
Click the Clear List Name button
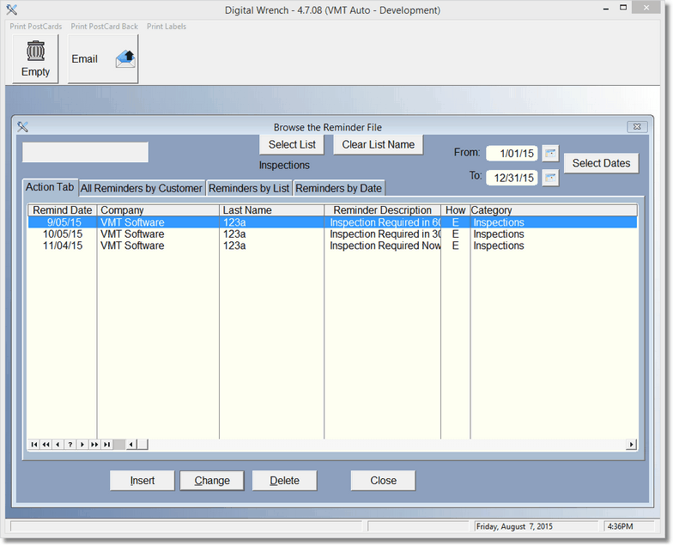pos(378,144)
